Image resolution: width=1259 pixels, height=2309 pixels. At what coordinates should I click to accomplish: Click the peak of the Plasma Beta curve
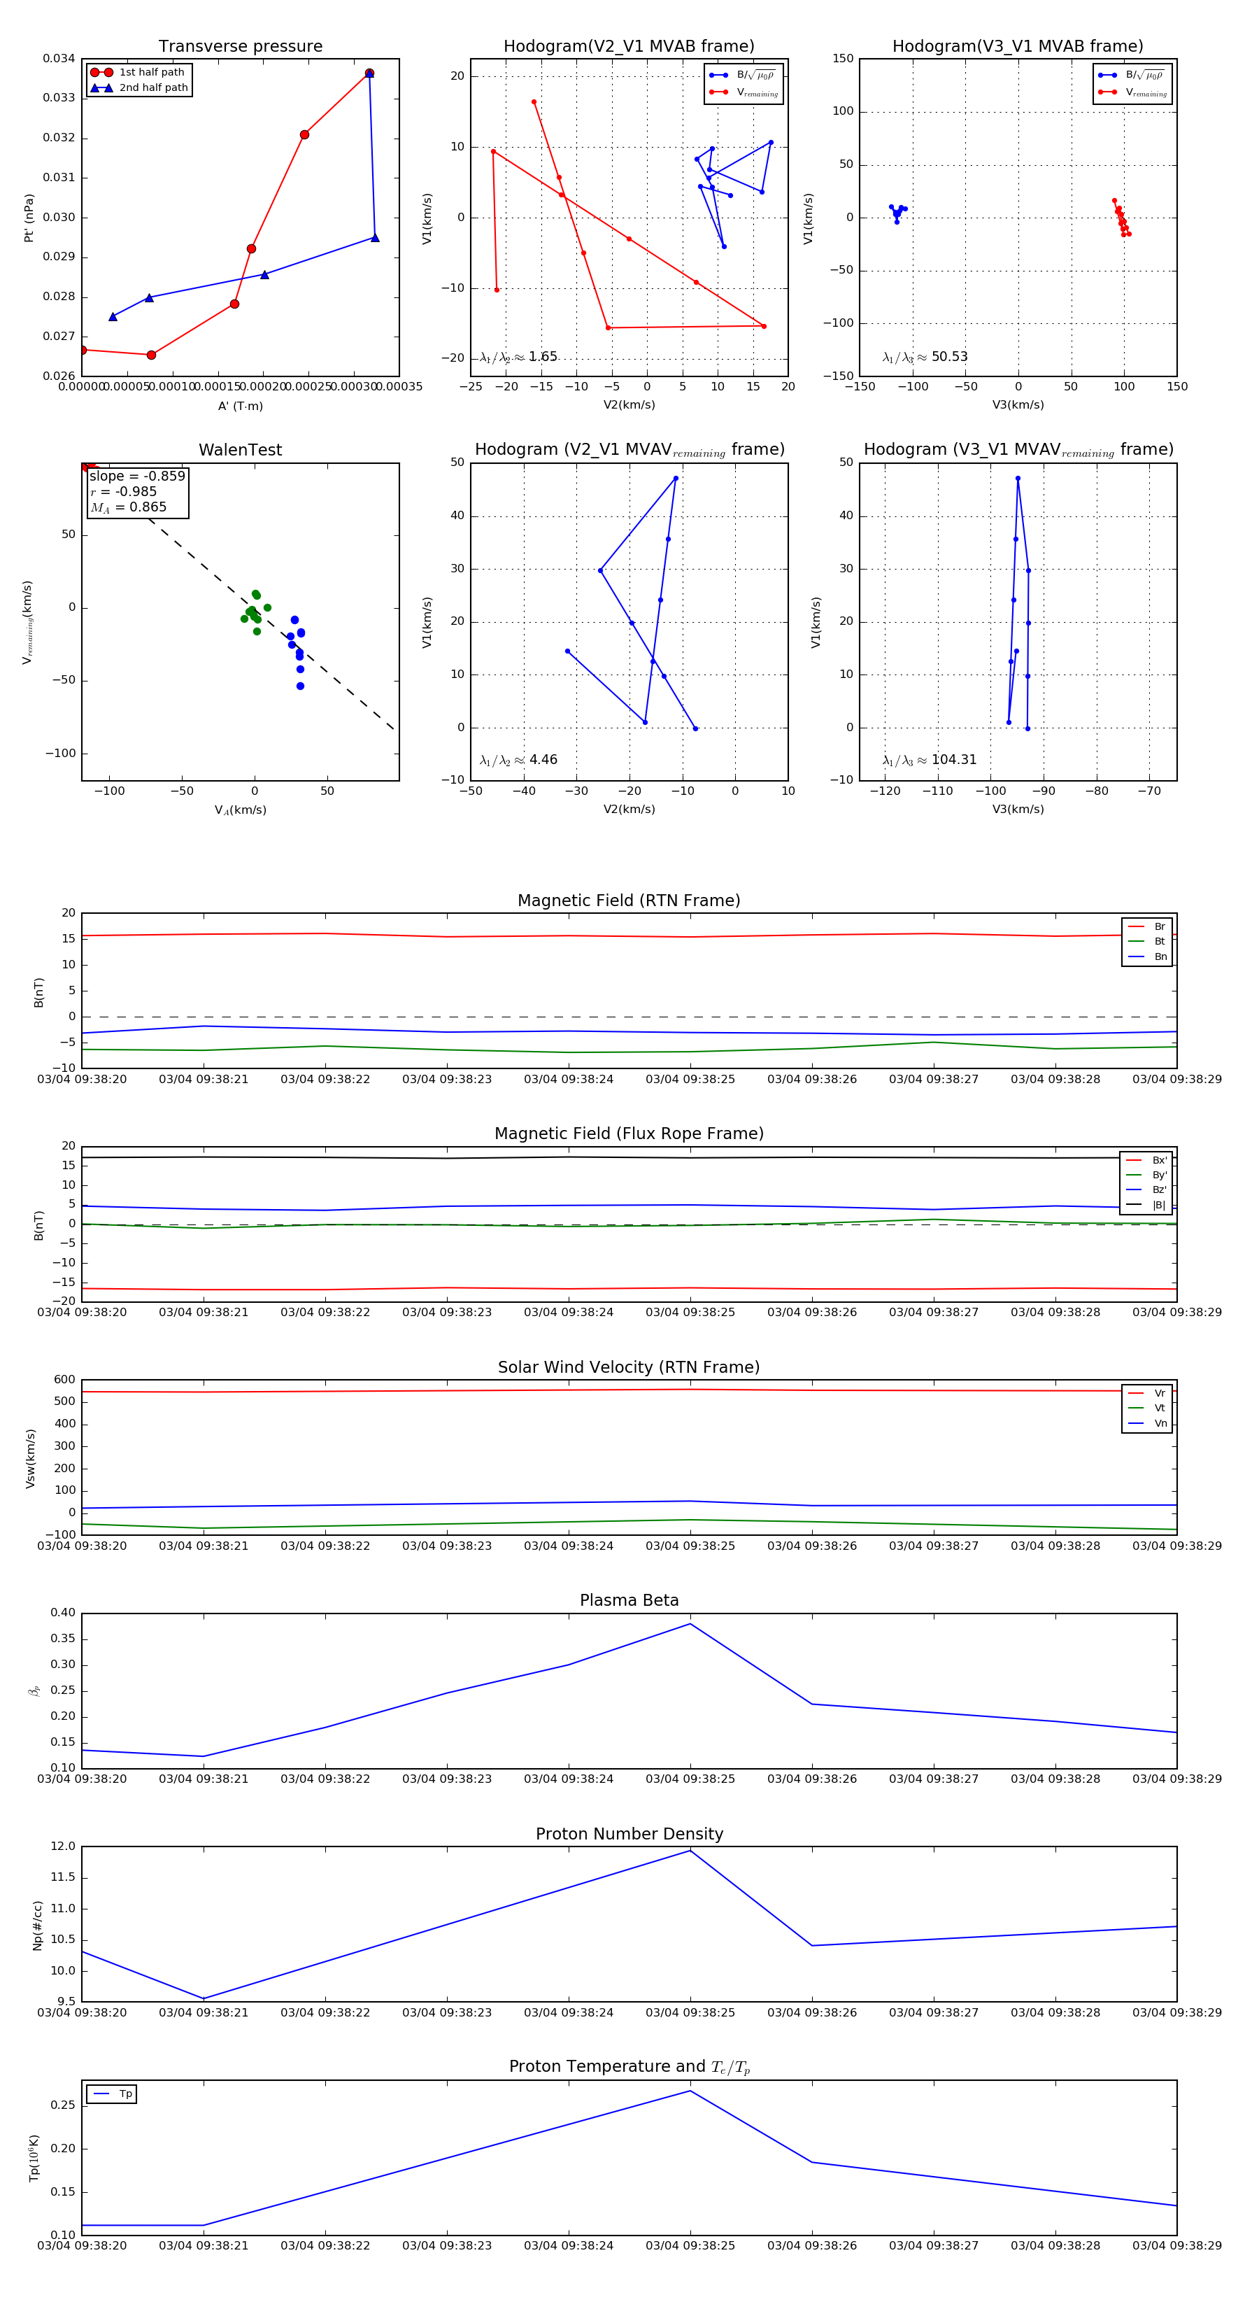tap(690, 1623)
